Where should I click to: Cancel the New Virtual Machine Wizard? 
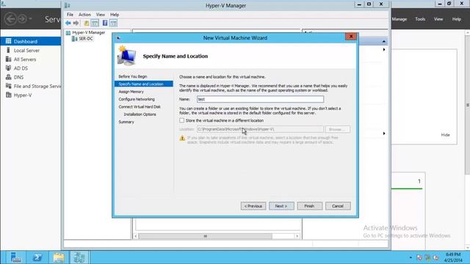[x=338, y=206]
